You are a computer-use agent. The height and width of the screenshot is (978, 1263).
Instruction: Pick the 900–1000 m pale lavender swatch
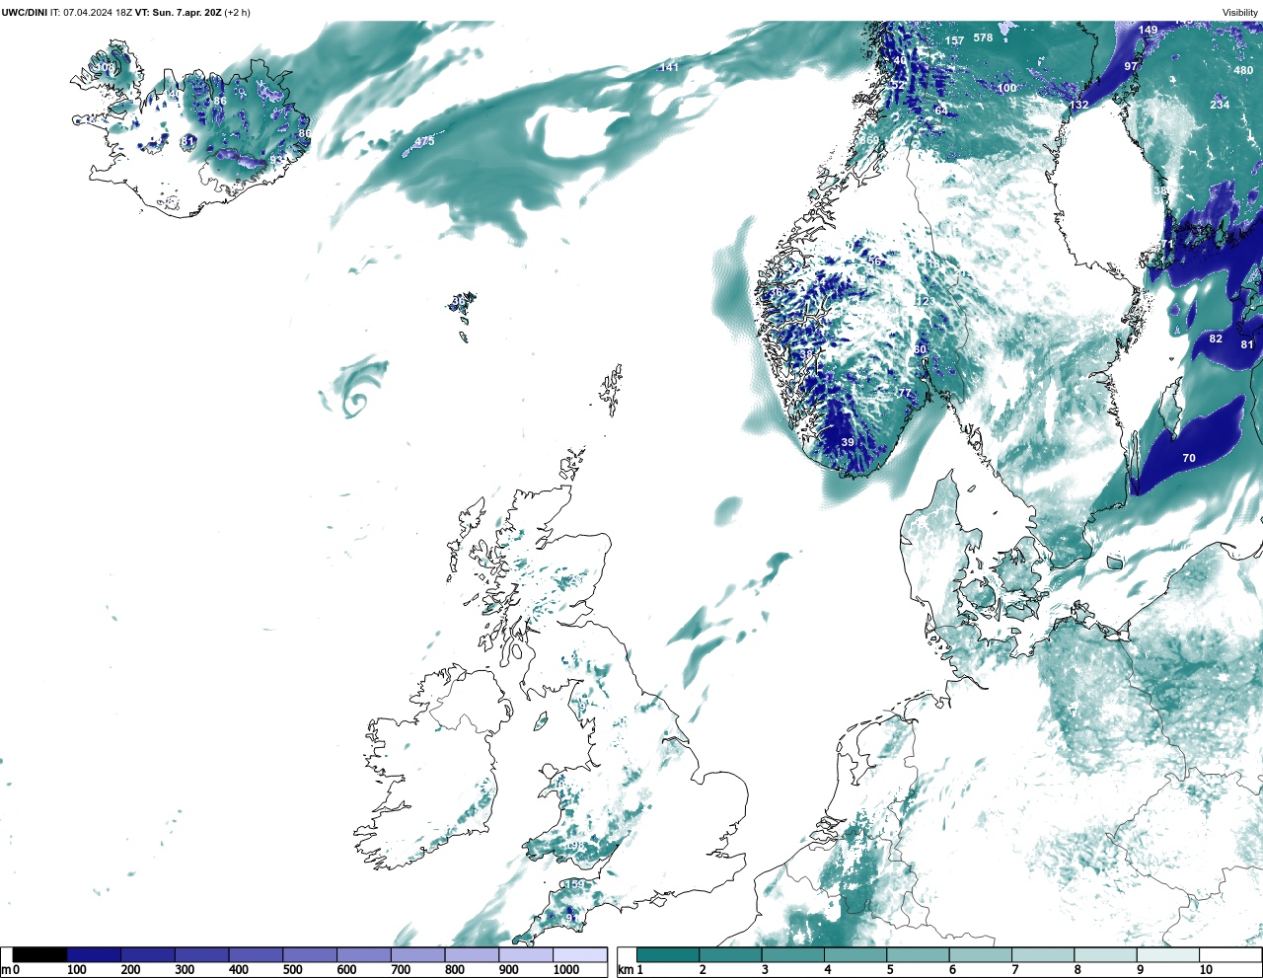pos(526,954)
